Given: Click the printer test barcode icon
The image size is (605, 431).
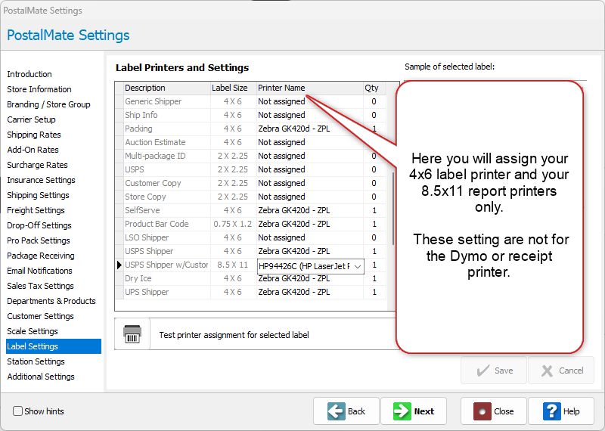Looking at the screenshot, I should [132, 334].
